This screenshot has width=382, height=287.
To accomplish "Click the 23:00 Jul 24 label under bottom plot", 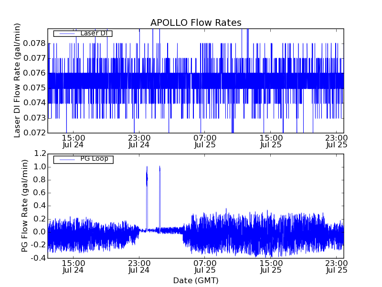I will tap(138, 266).
